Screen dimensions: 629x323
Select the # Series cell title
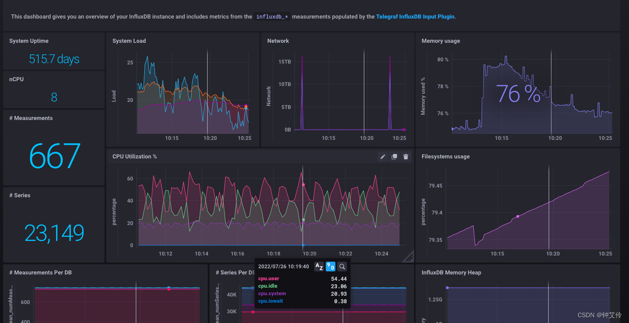coord(20,195)
